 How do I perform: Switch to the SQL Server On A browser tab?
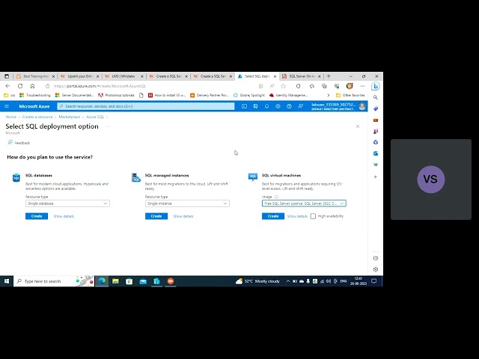(x=302, y=76)
